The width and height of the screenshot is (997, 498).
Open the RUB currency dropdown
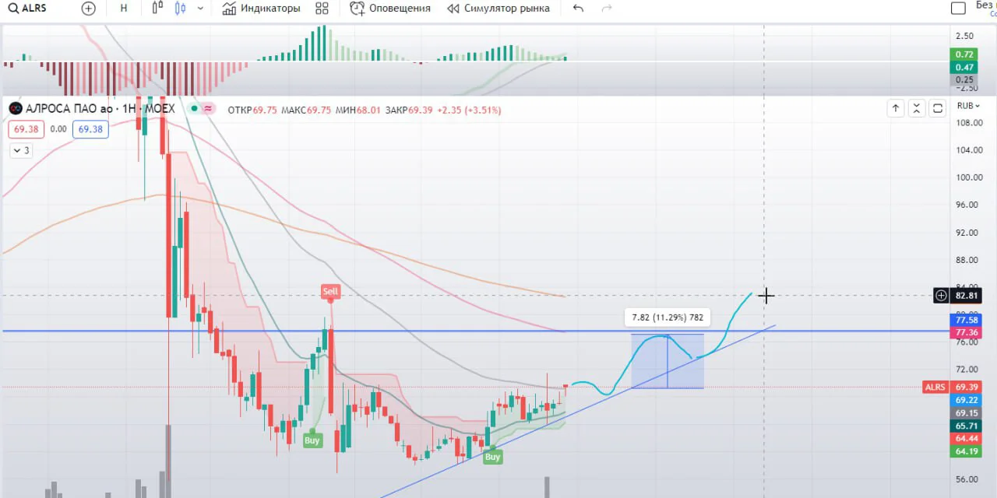[x=969, y=106]
